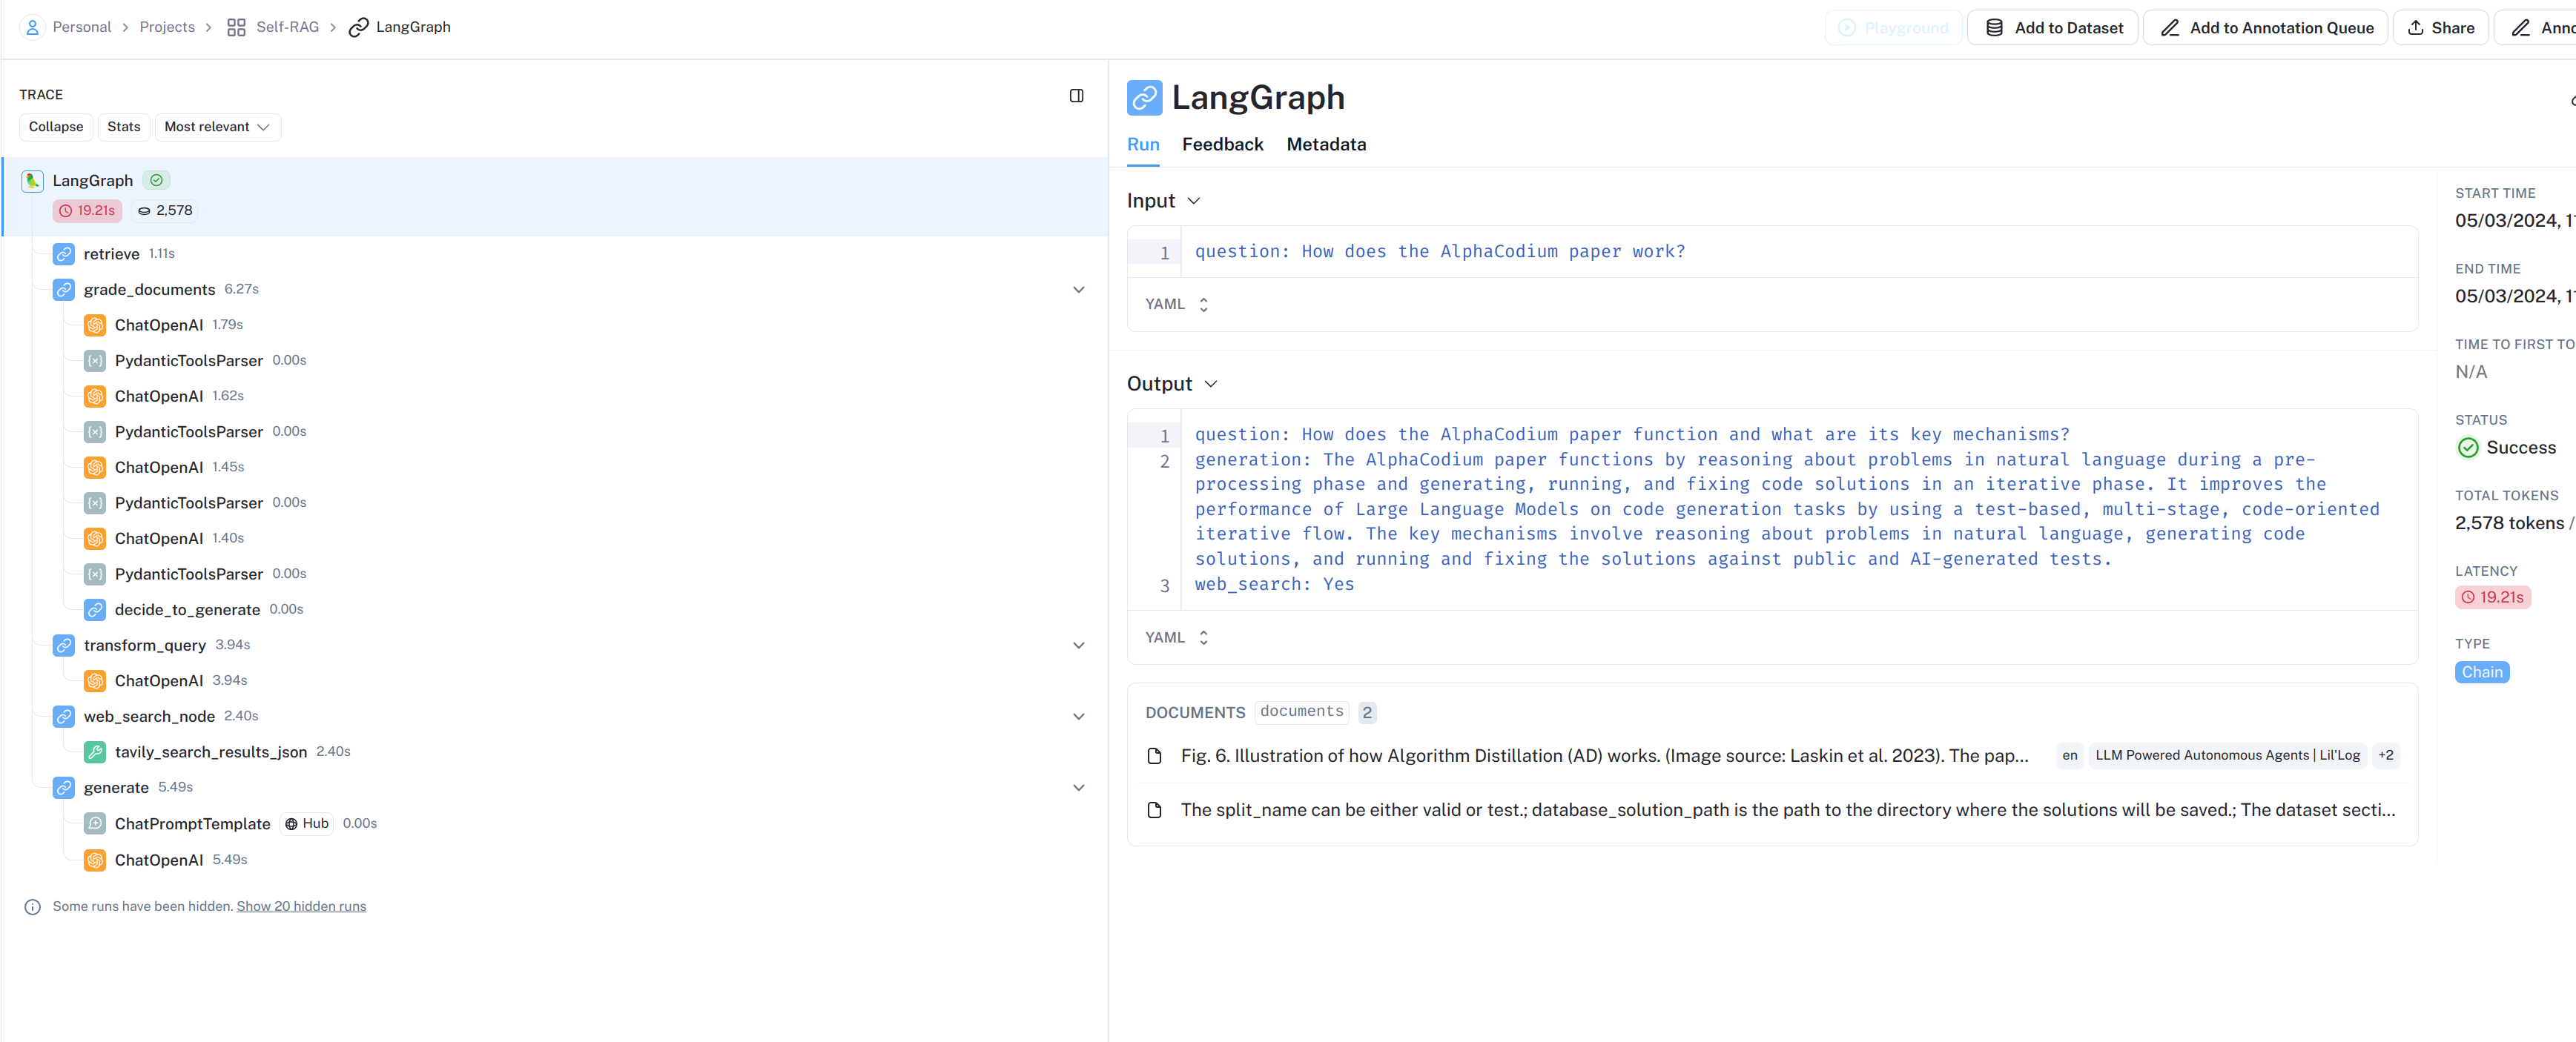Click the OpenAI icon under transform_query
The height and width of the screenshot is (1042, 2576).
95,681
